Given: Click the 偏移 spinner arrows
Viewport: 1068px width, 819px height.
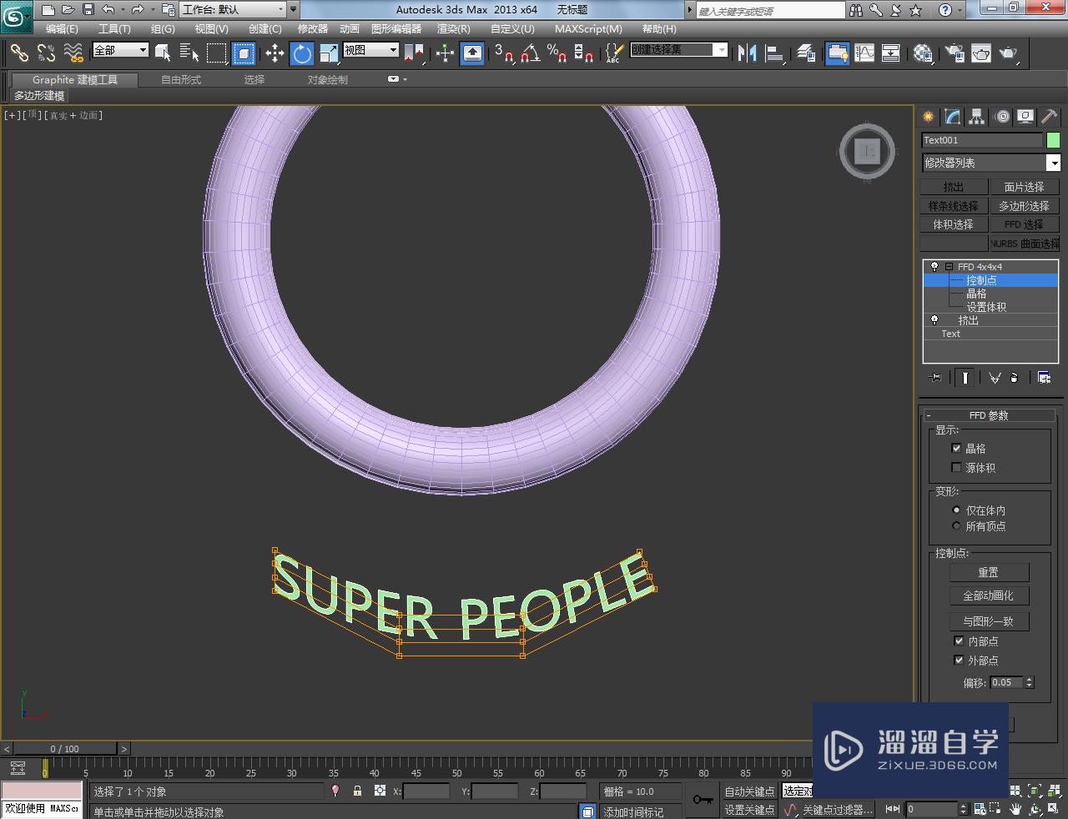Looking at the screenshot, I should (x=1030, y=682).
